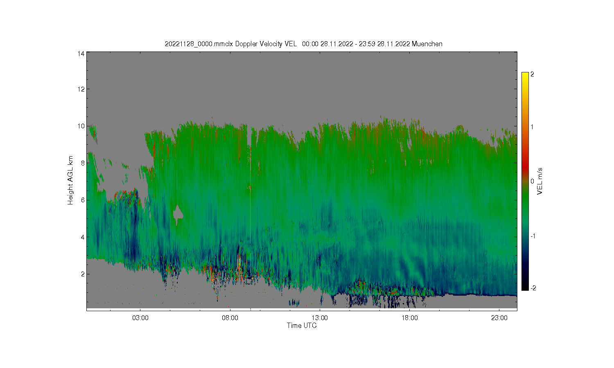Click the plot title text
Screen dimensions: 614x368
pos(303,44)
